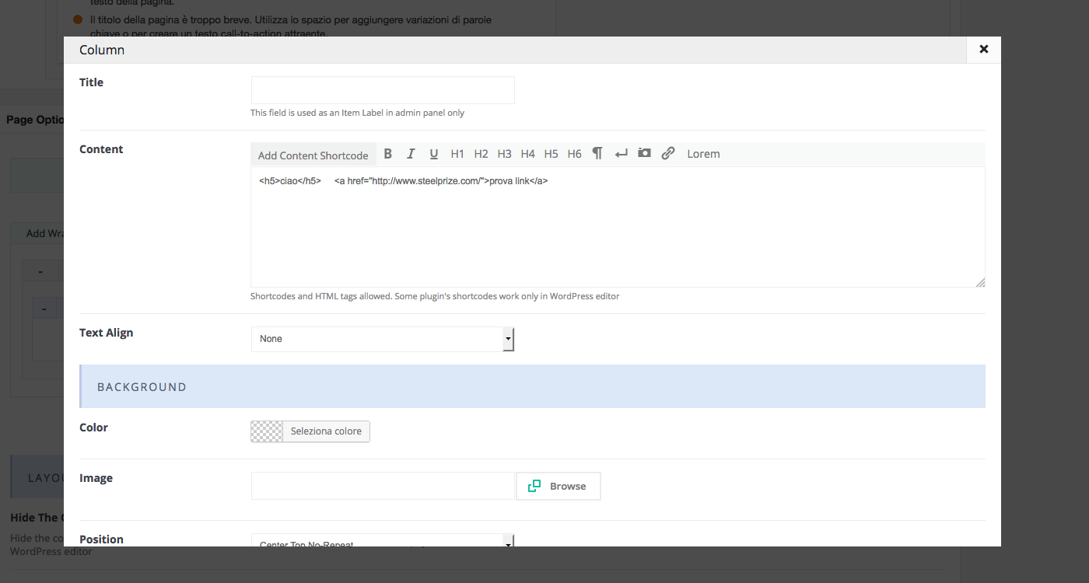This screenshot has width=1089, height=583.
Task: Grab the Content textarea resize handle
Action: click(x=980, y=282)
